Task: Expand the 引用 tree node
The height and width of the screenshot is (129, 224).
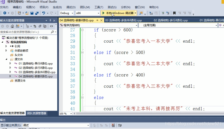Action: coord(6,46)
